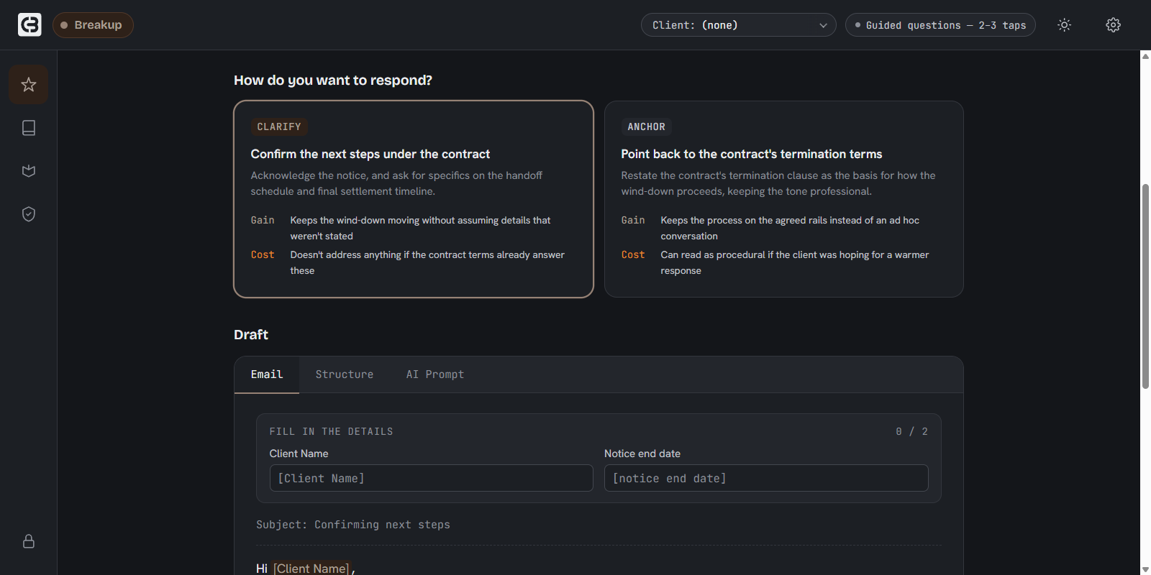The width and height of the screenshot is (1151, 575).
Task: Click the Draft heading
Action: [x=251, y=335]
